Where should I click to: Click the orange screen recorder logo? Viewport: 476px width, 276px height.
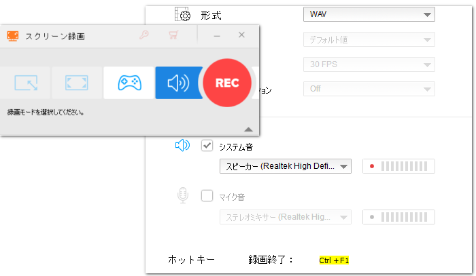(13, 36)
